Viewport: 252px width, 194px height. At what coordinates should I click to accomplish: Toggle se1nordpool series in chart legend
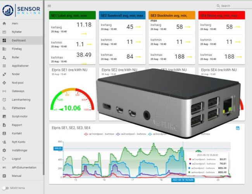click(x=97, y=134)
